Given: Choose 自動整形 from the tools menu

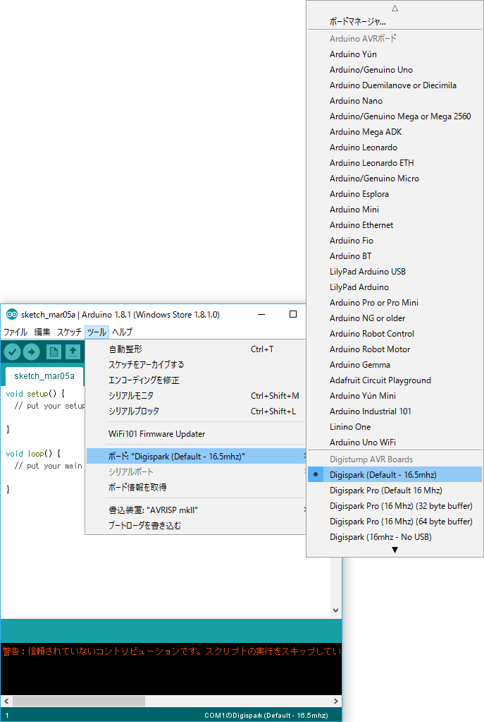Looking at the screenshot, I should (x=197, y=349).
